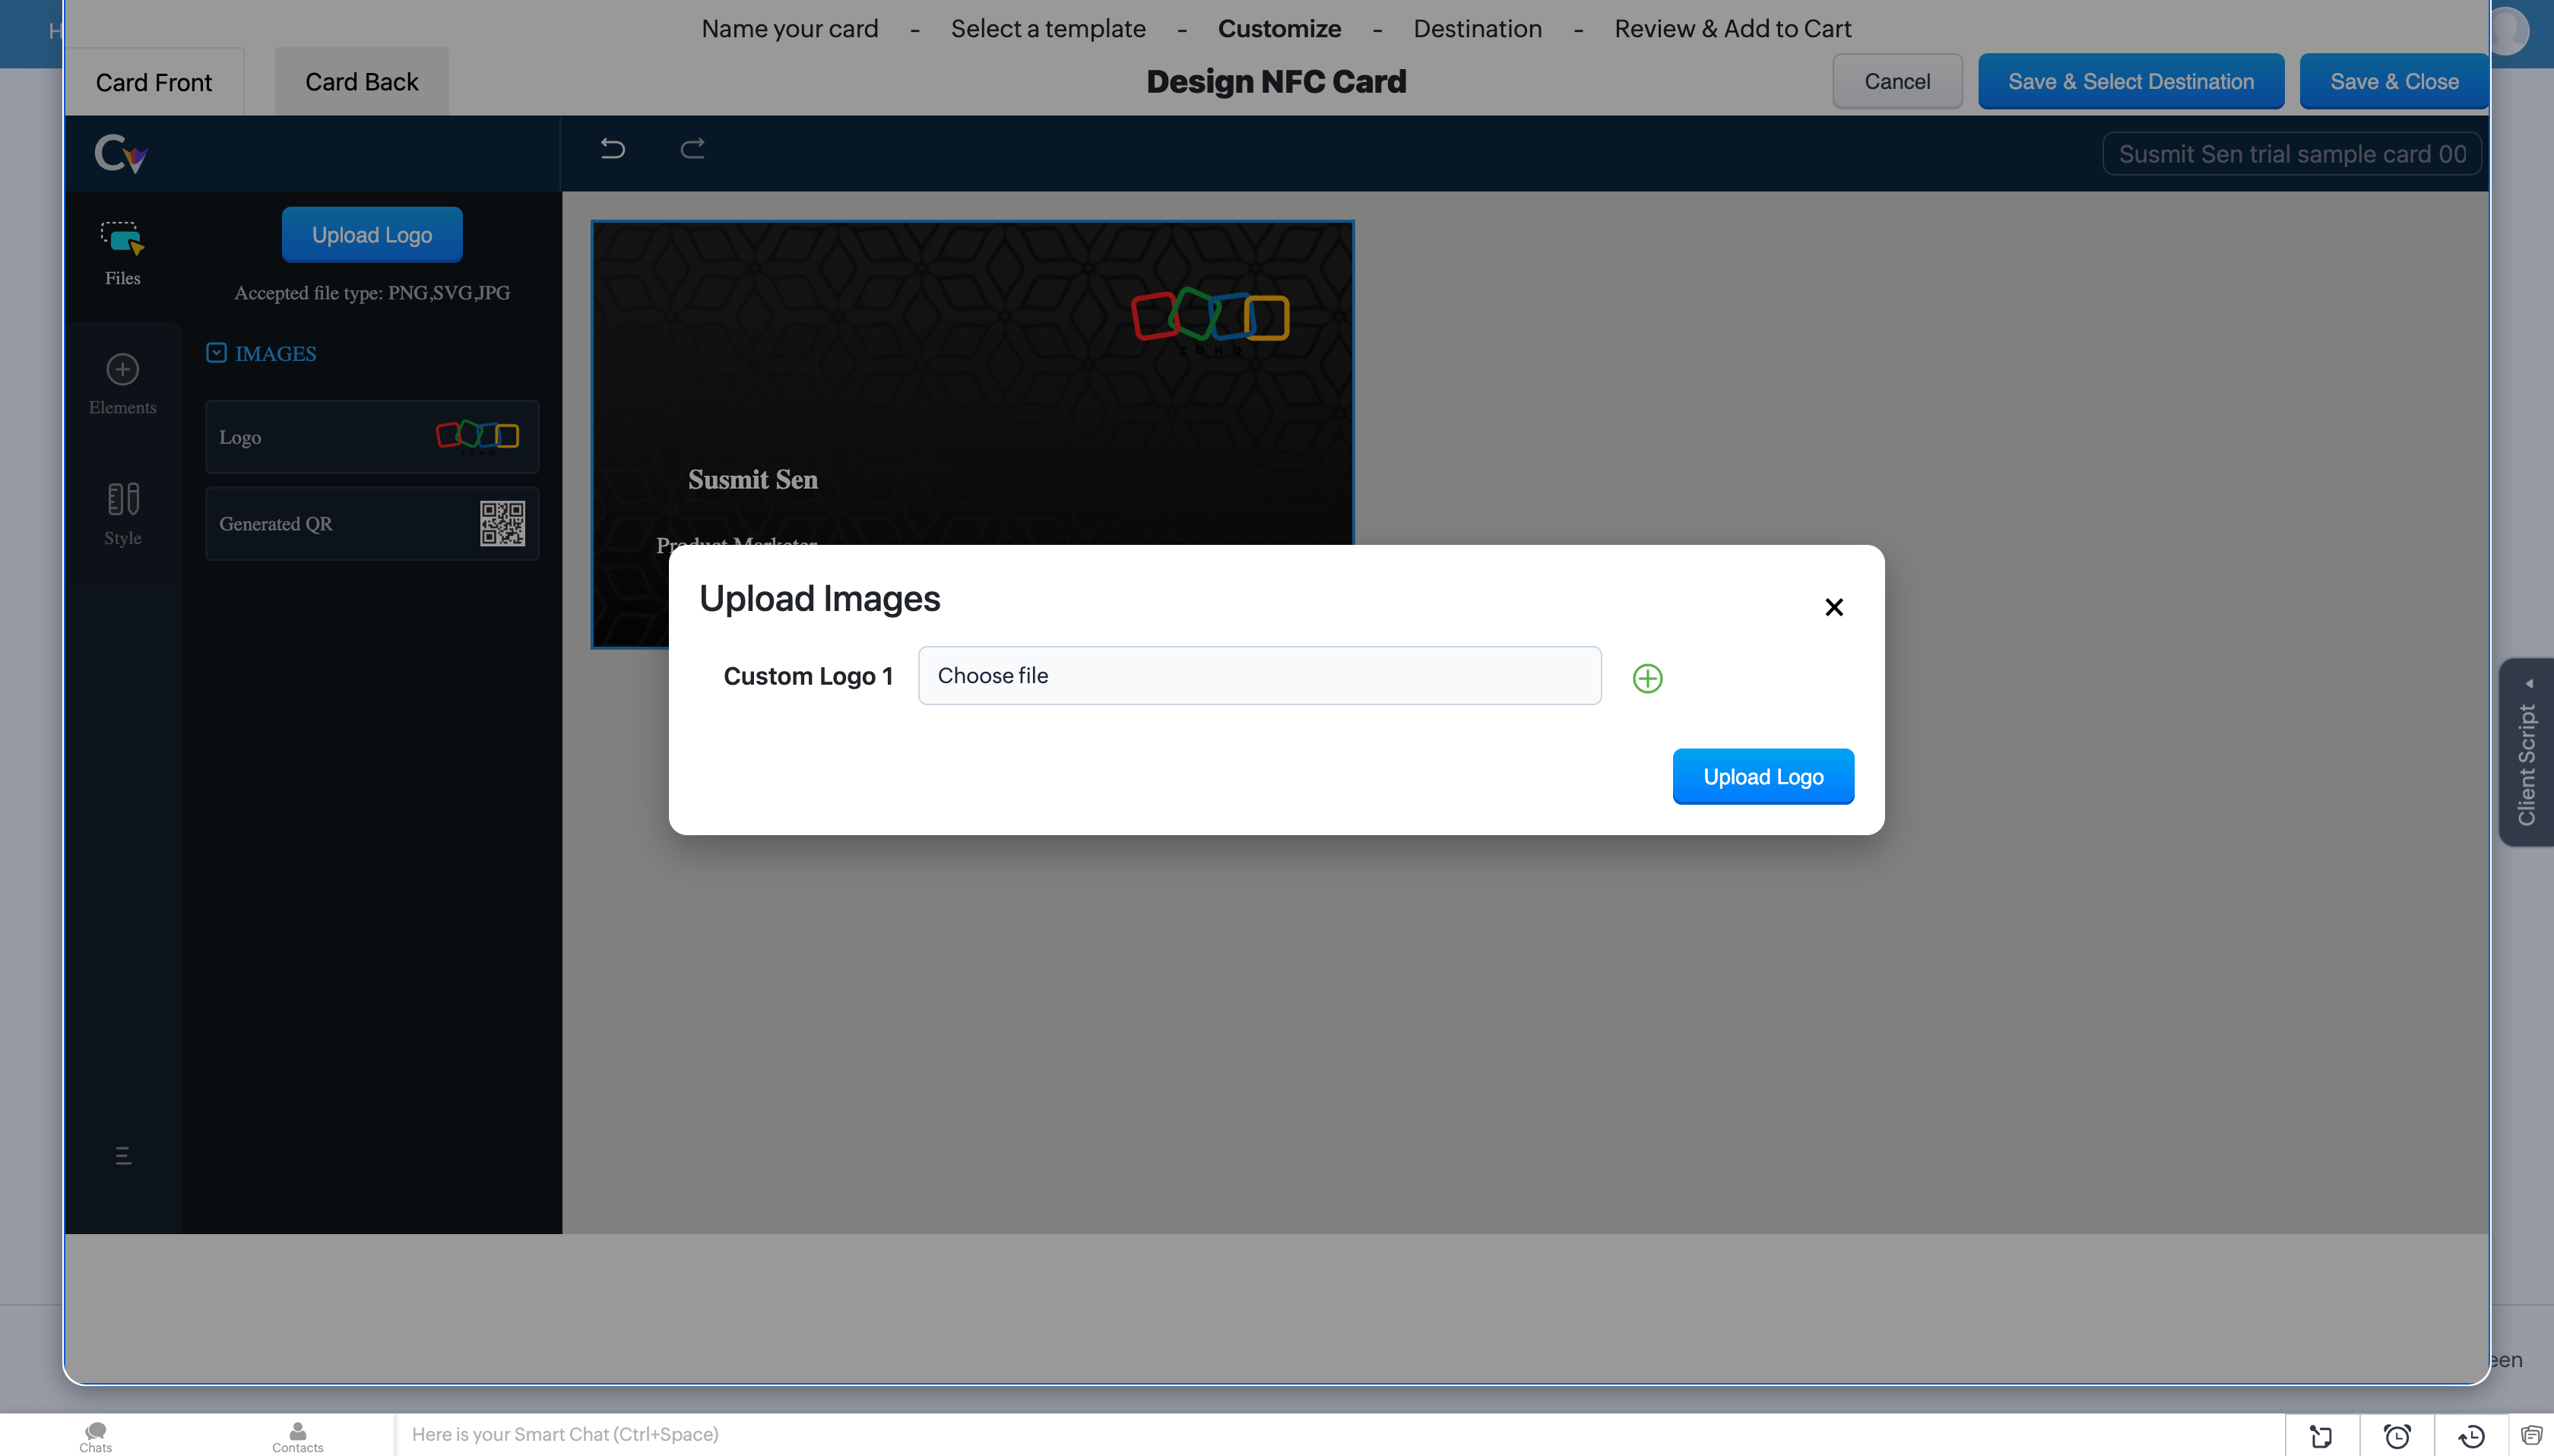Collapse the IMAGES section
The height and width of the screenshot is (1456, 2554).
[217, 353]
